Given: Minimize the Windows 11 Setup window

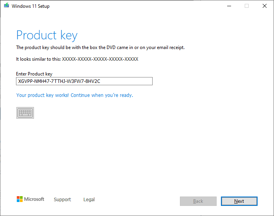Looking at the screenshot, I should [229, 6].
